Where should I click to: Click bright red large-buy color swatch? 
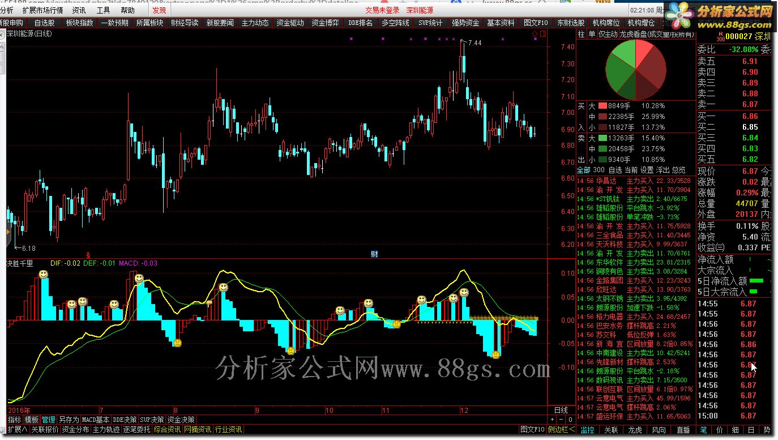coord(602,106)
